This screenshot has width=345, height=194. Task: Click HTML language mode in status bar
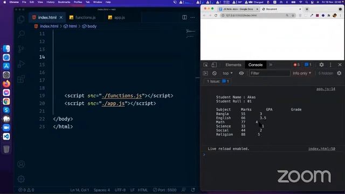coord(143,190)
